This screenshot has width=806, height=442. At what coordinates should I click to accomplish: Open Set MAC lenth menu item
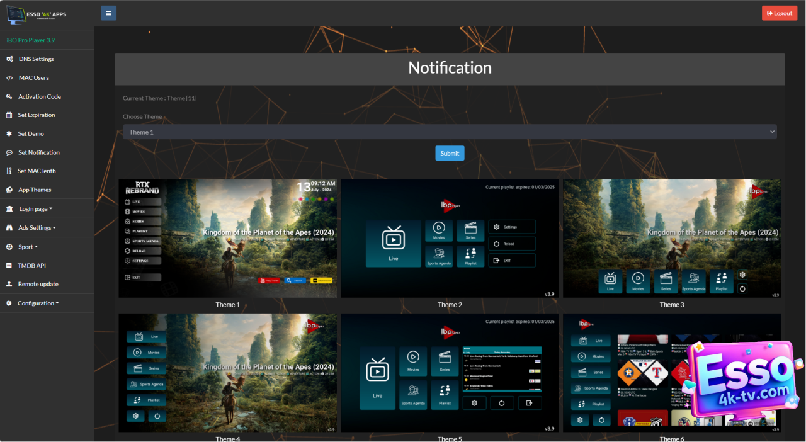pyautogui.click(x=37, y=171)
